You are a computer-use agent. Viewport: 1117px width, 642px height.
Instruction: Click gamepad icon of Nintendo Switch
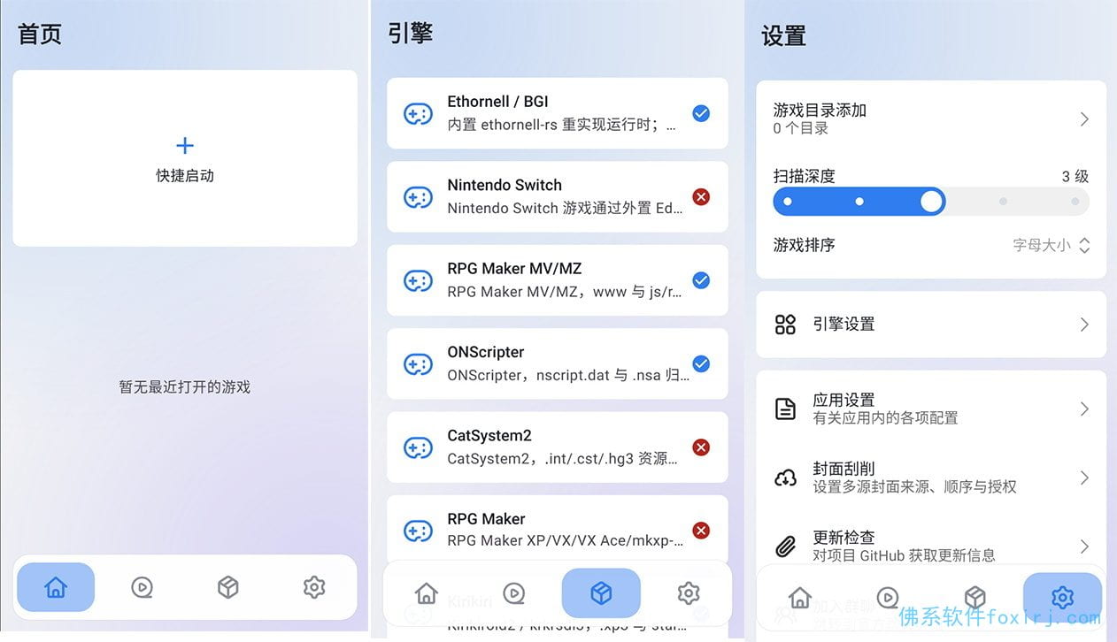pyautogui.click(x=418, y=197)
